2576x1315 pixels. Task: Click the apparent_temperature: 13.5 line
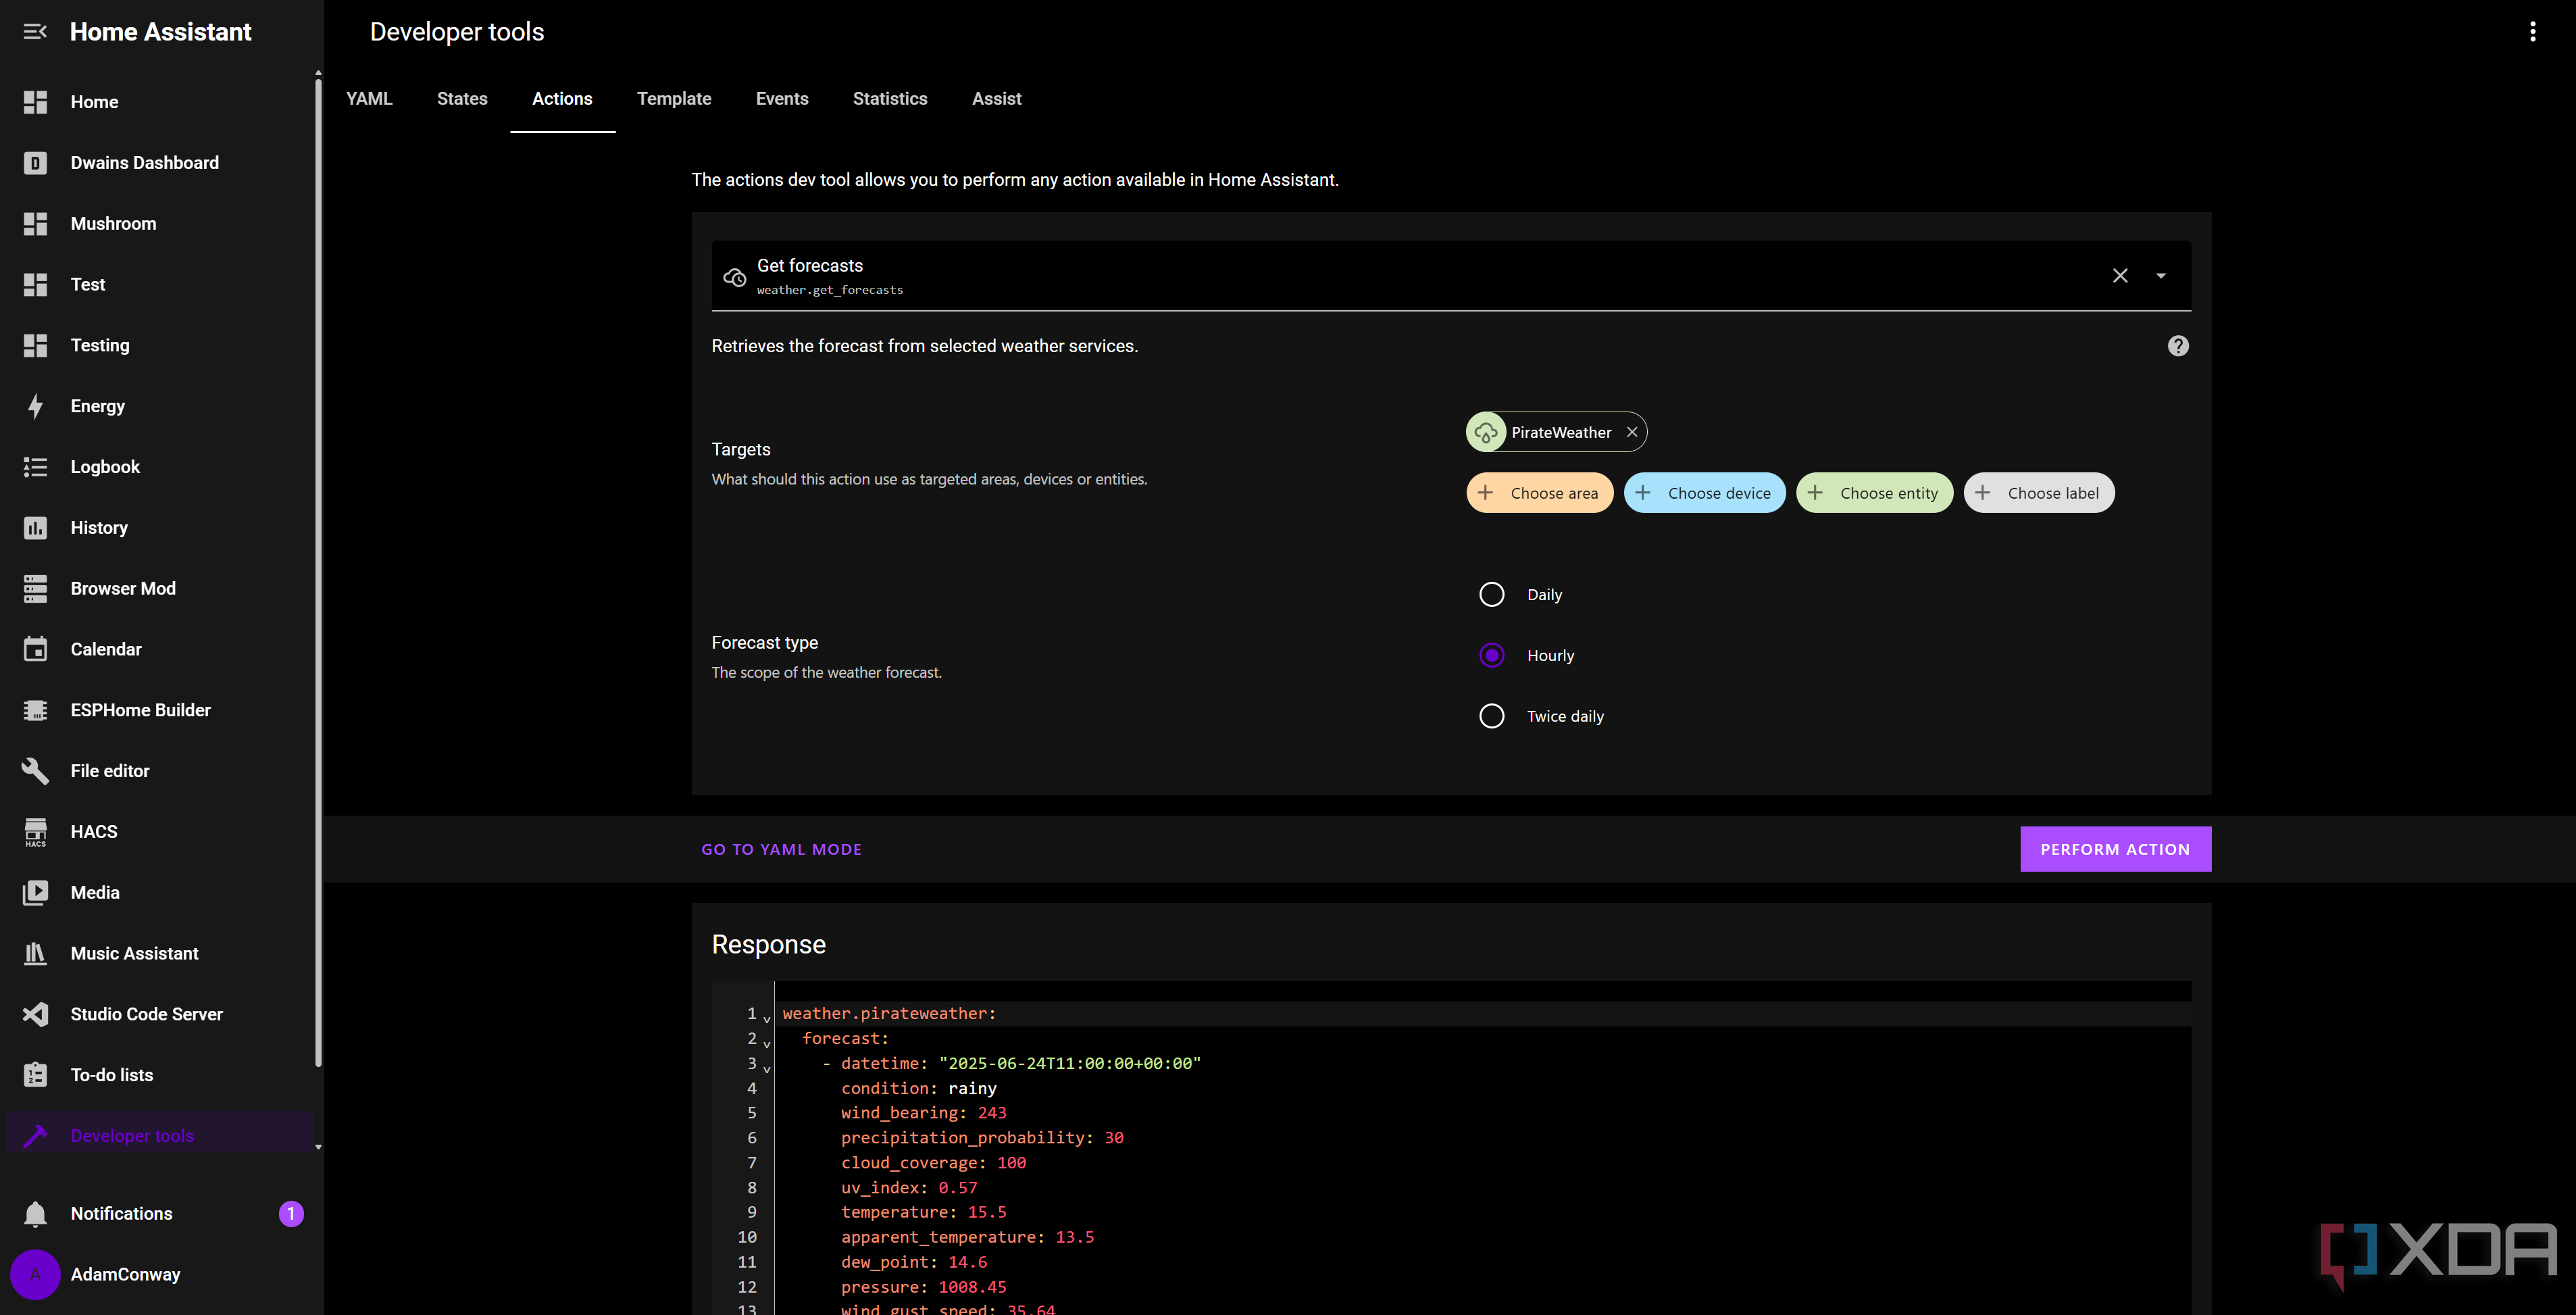pos(967,1237)
